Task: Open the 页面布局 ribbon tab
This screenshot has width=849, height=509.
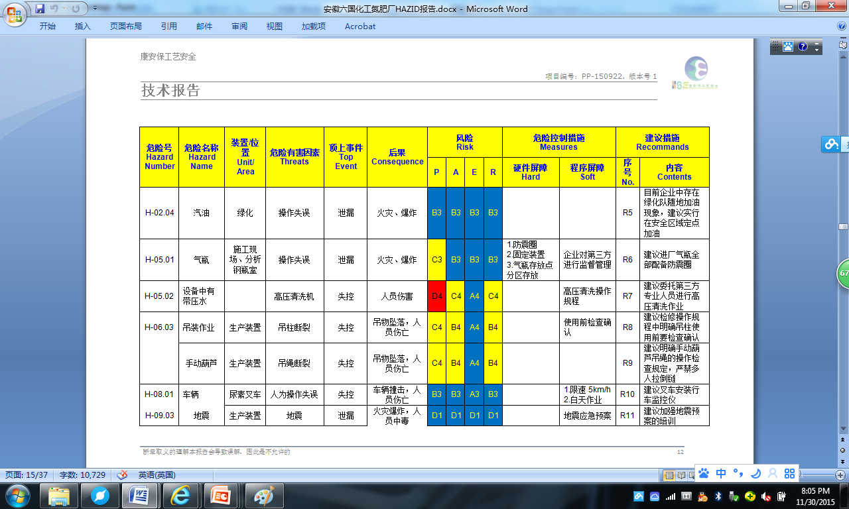Action: click(125, 27)
